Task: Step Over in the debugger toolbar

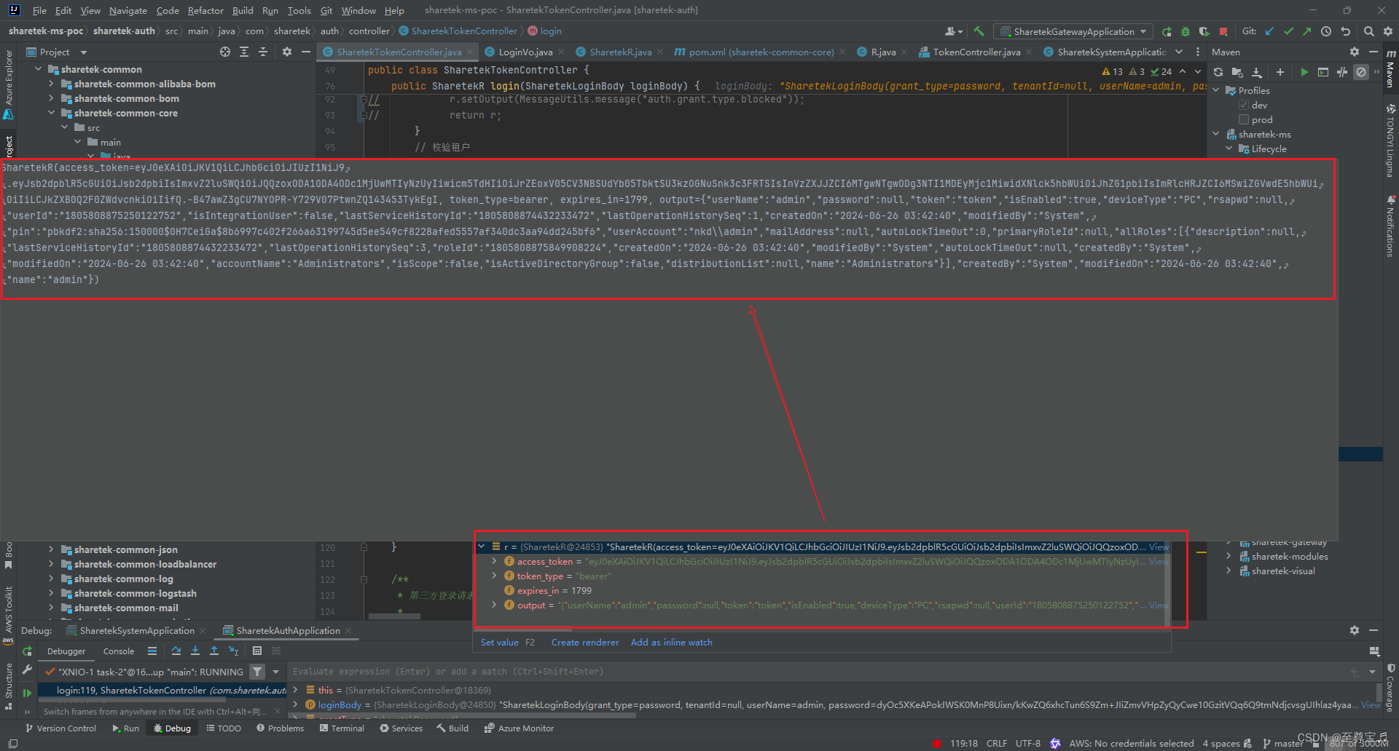Action: 176,651
